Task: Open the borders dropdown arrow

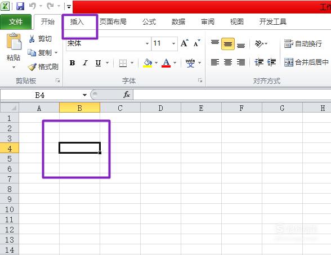Action: coord(132,62)
